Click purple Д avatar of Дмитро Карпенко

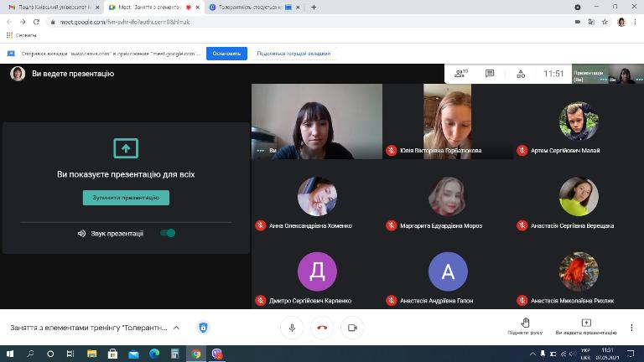tap(317, 271)
